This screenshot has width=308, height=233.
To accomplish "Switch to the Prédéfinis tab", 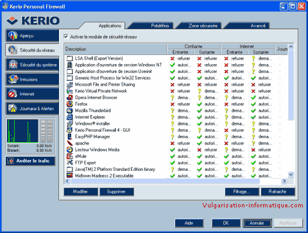I will click(160, 26).
